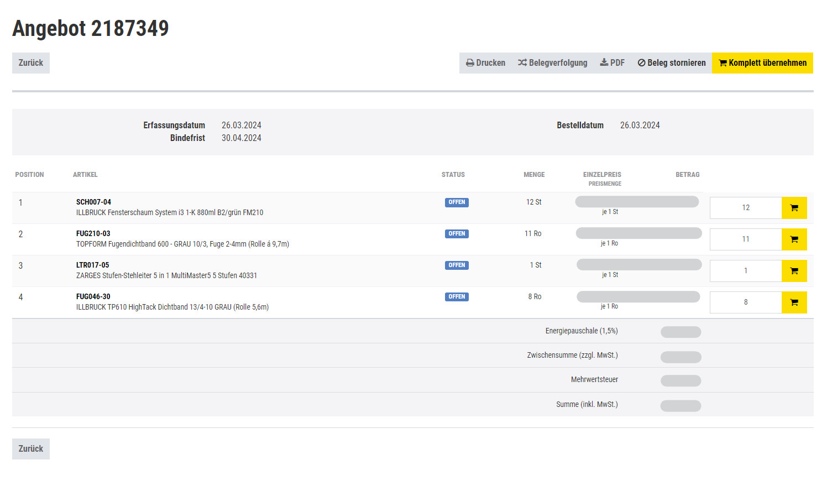Focus quantity field showing 12
The width and height of the screenshot is (827, 491).
coord(745,208)
